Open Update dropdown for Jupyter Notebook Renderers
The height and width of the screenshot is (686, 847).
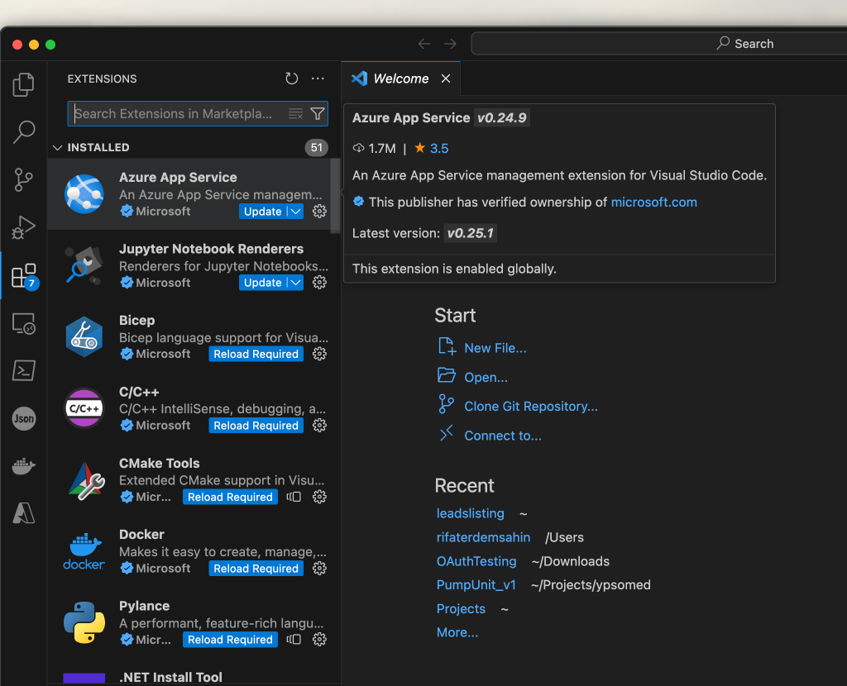pyautogui.click(x=295, y=283)
